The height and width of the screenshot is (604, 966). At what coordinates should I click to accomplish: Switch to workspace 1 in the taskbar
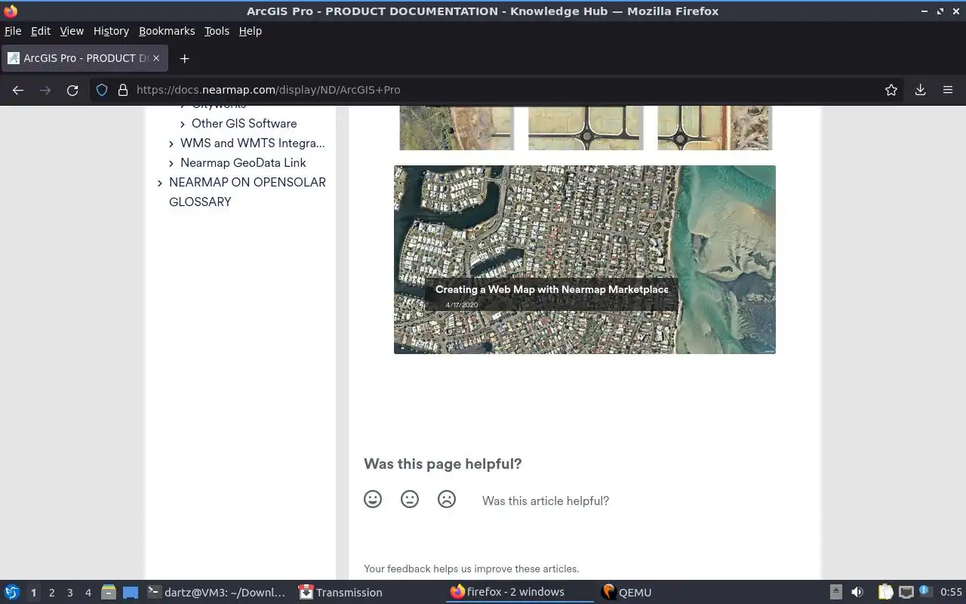33,593
